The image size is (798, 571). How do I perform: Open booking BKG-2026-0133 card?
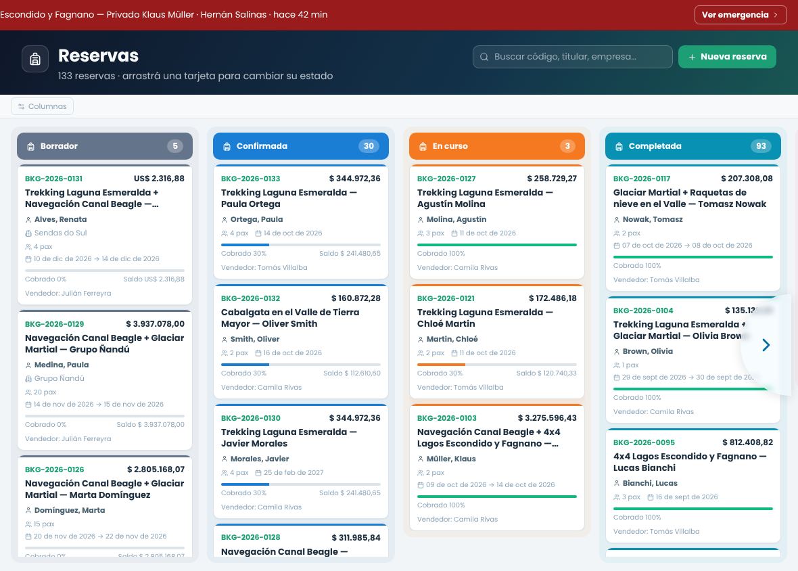[301, 221]
